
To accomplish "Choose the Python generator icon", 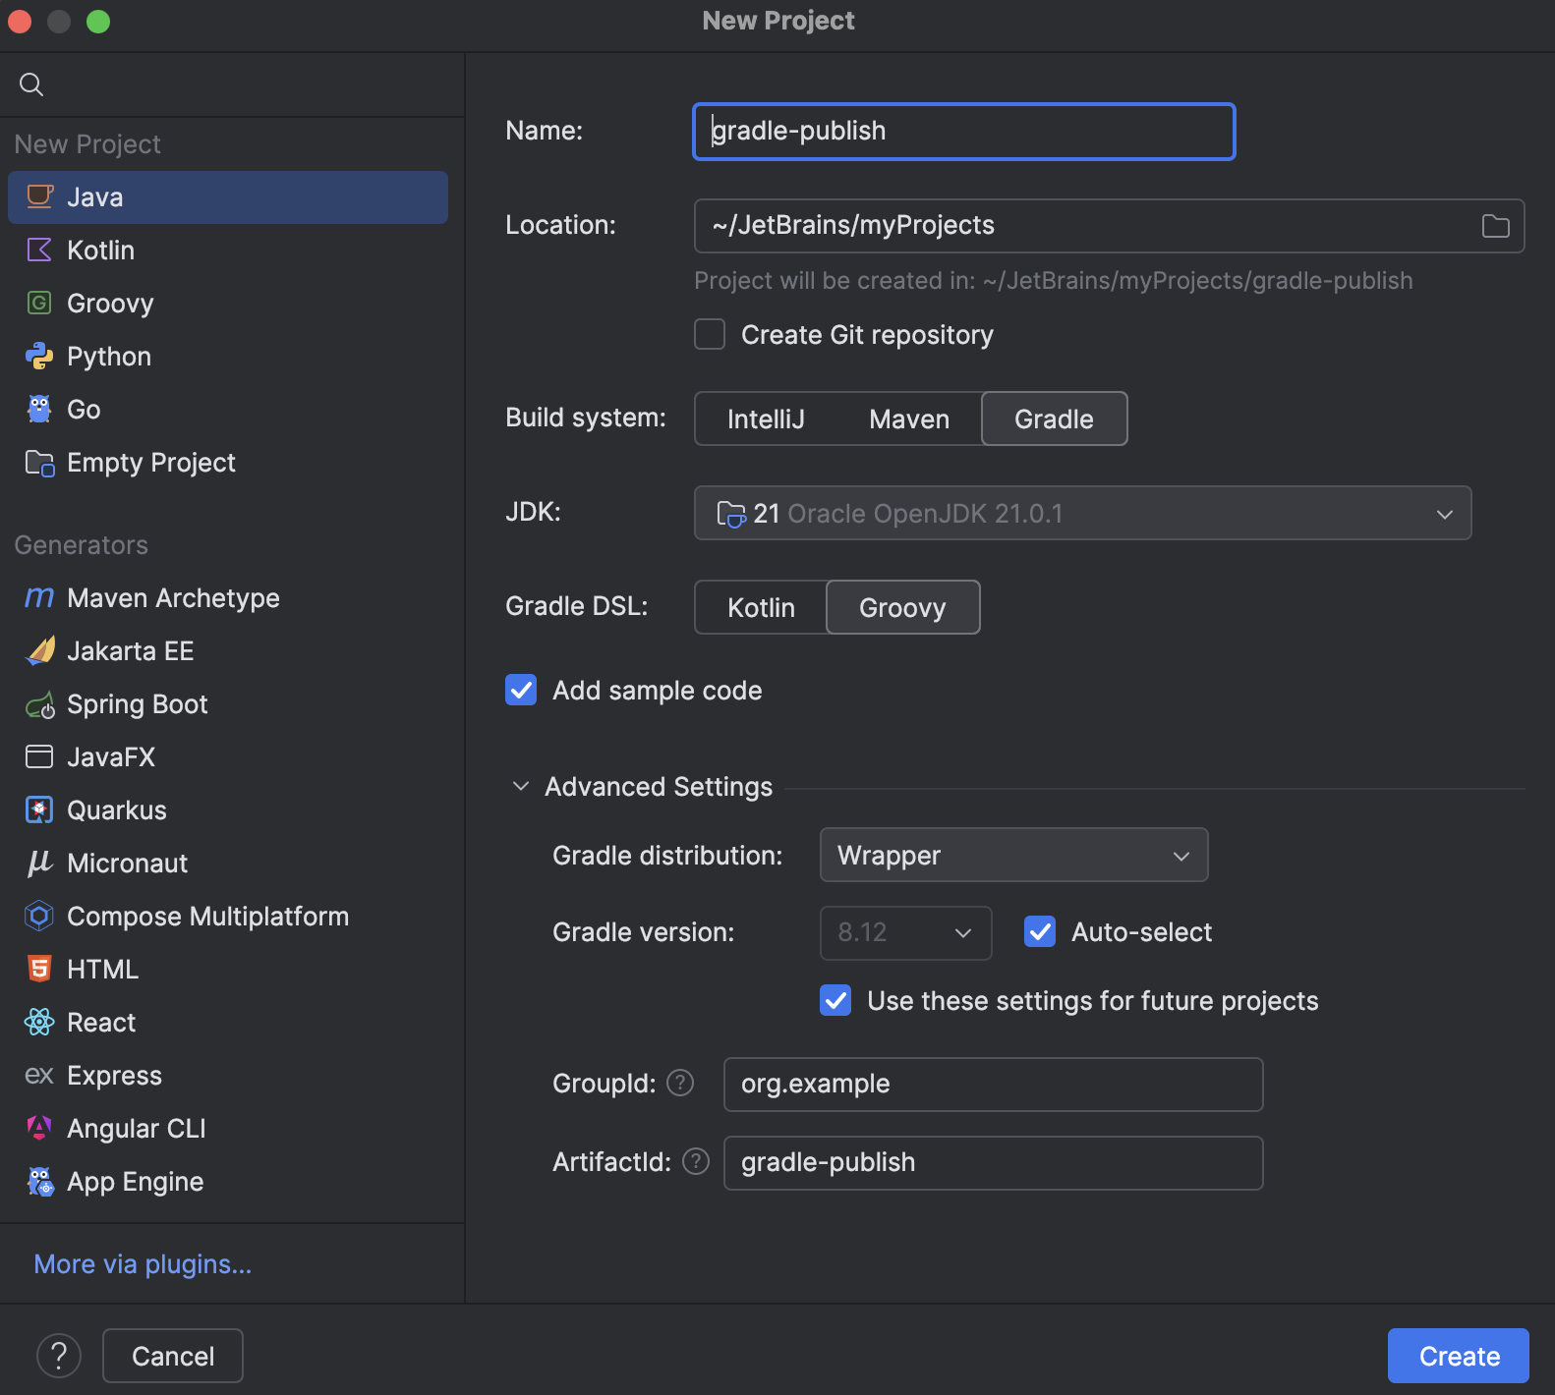I will point(39,357).
